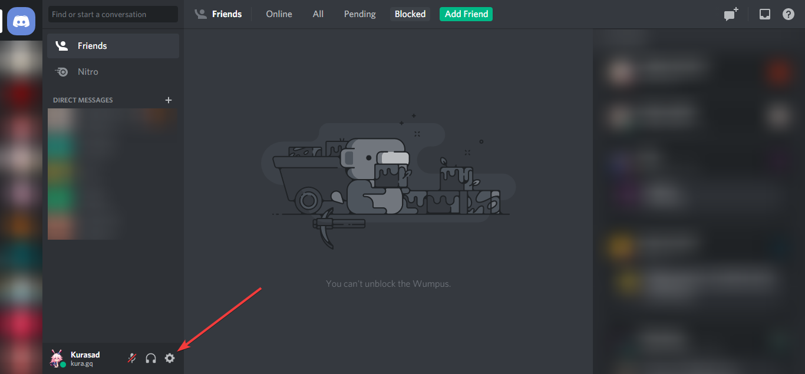The image size is (805, 374).
Task: Switch to the All tab
Action: tap(318, 14)
